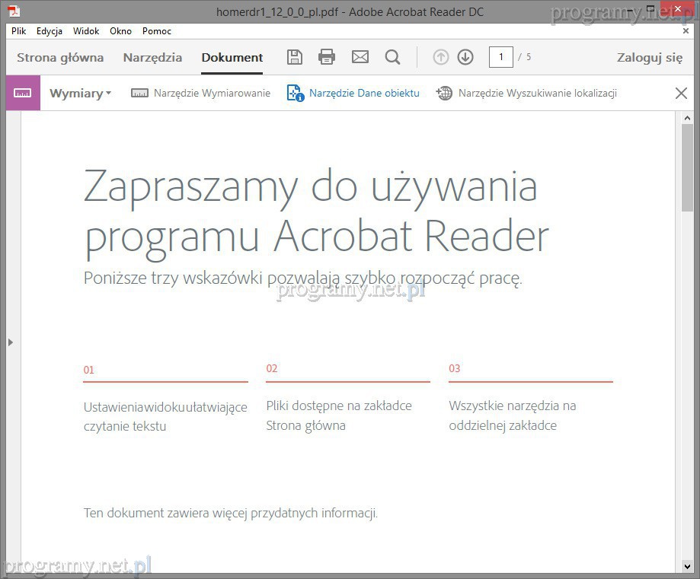Click the Save file floppy disk icon
This screenshot has height=579, width=700.
point(295,57)
